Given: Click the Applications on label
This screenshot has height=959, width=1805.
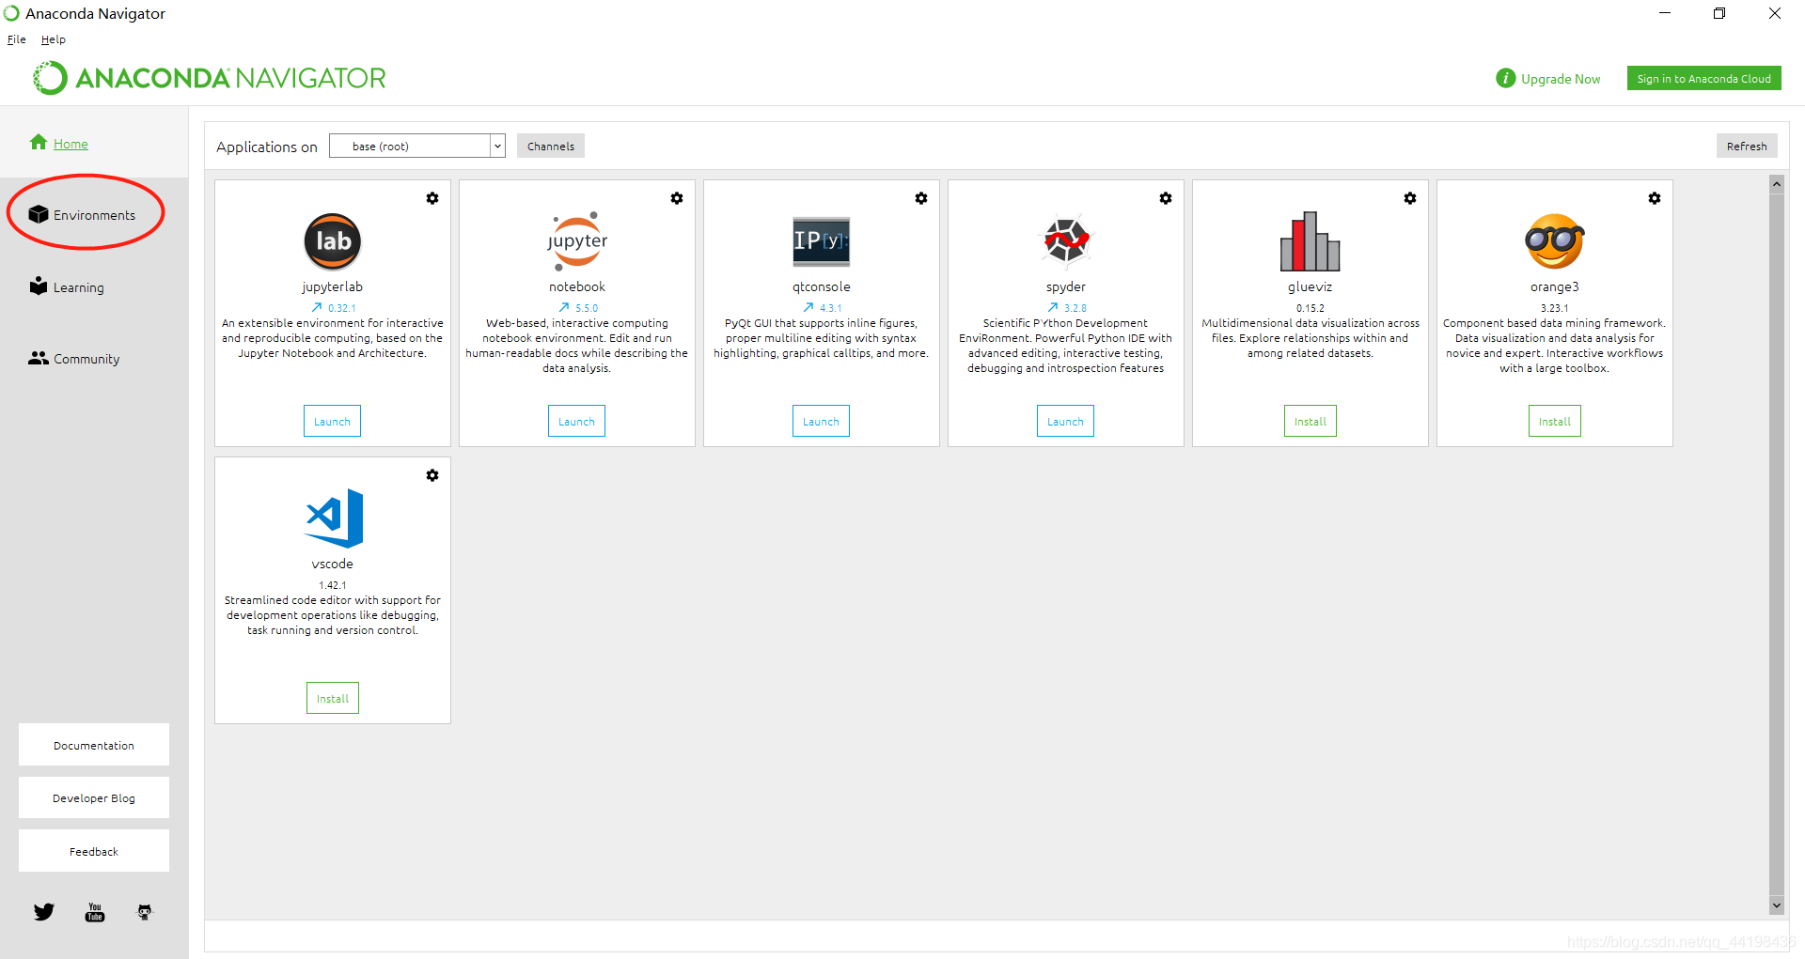Looking at the screenshot, I should click(267, 147).
